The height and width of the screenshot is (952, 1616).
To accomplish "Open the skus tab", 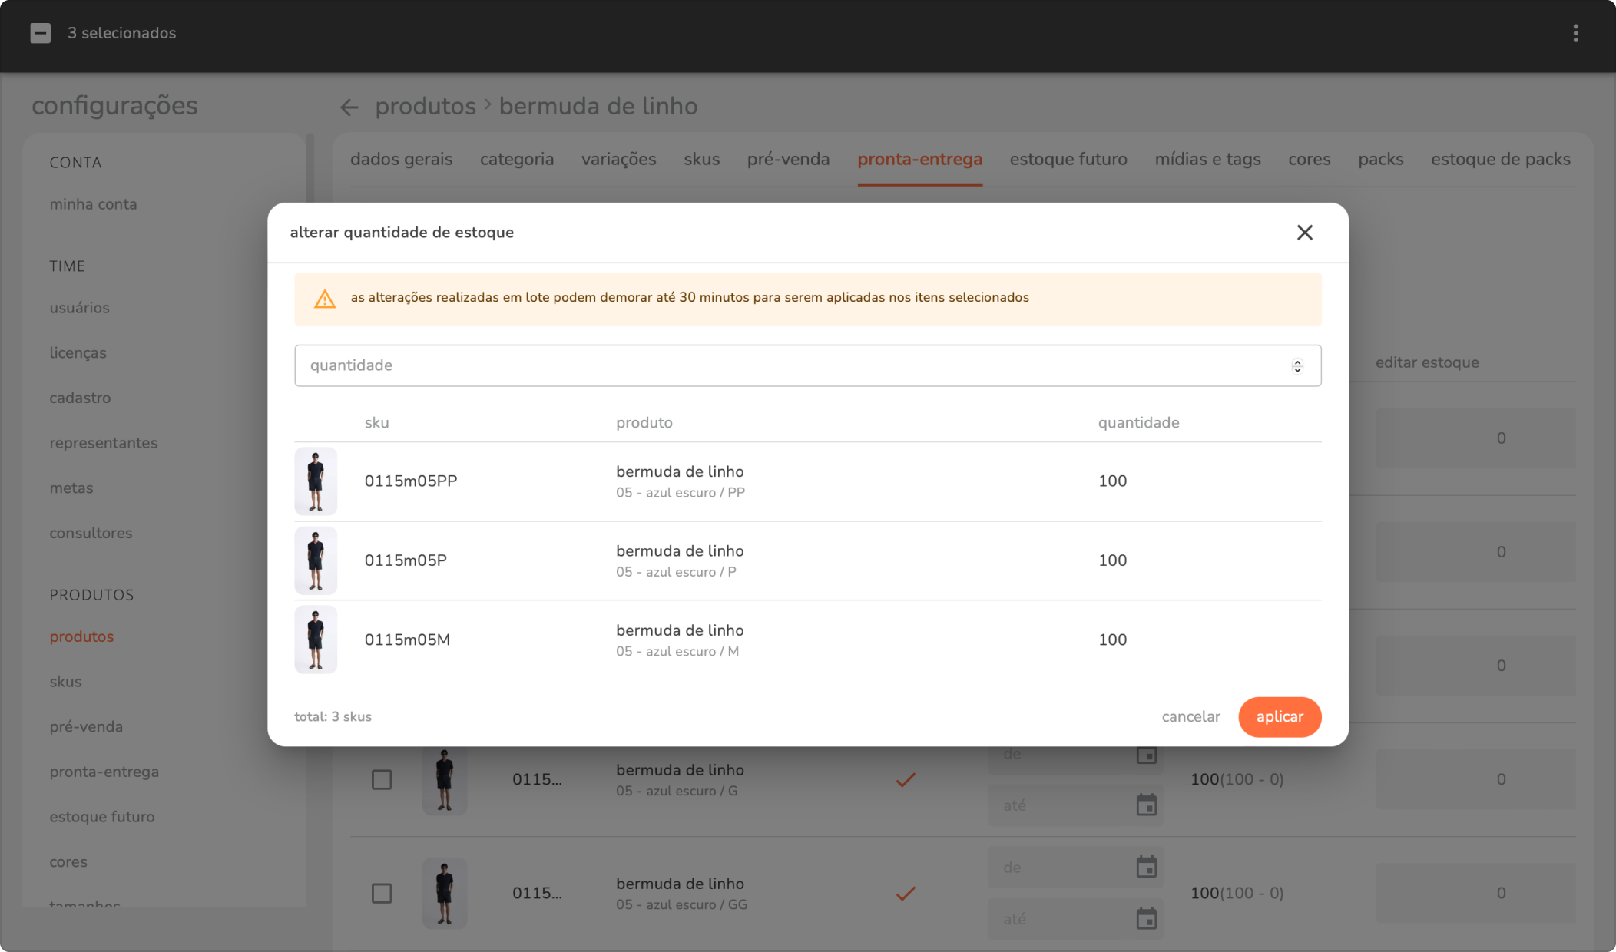I will [x=701, y=160].
